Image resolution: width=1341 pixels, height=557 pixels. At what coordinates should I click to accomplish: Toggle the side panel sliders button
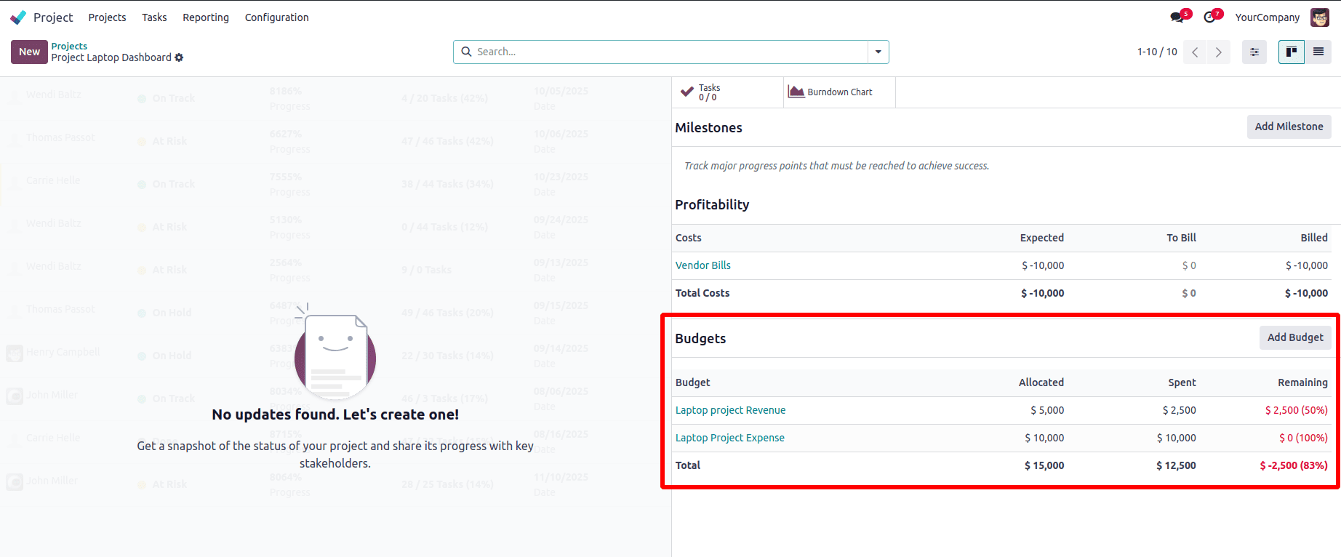pos(1254,52)
